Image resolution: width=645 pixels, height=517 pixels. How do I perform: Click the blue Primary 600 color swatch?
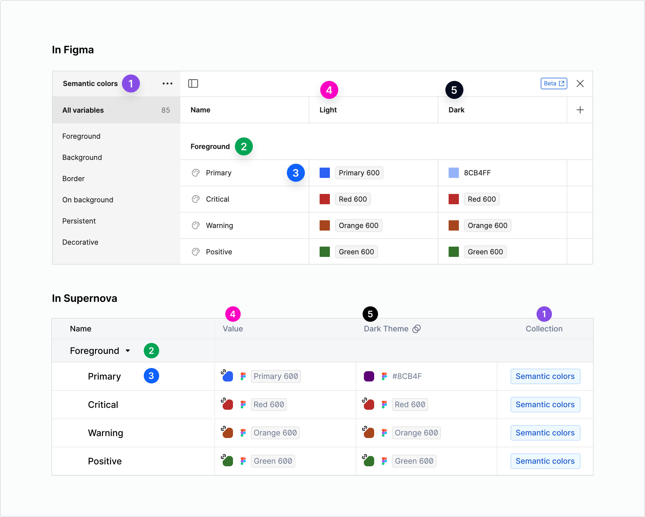pyautogui.click(x=324, y=173)
